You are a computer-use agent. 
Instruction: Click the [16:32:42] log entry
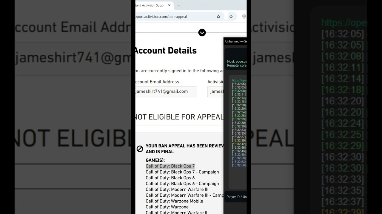[x=239, y=144]
